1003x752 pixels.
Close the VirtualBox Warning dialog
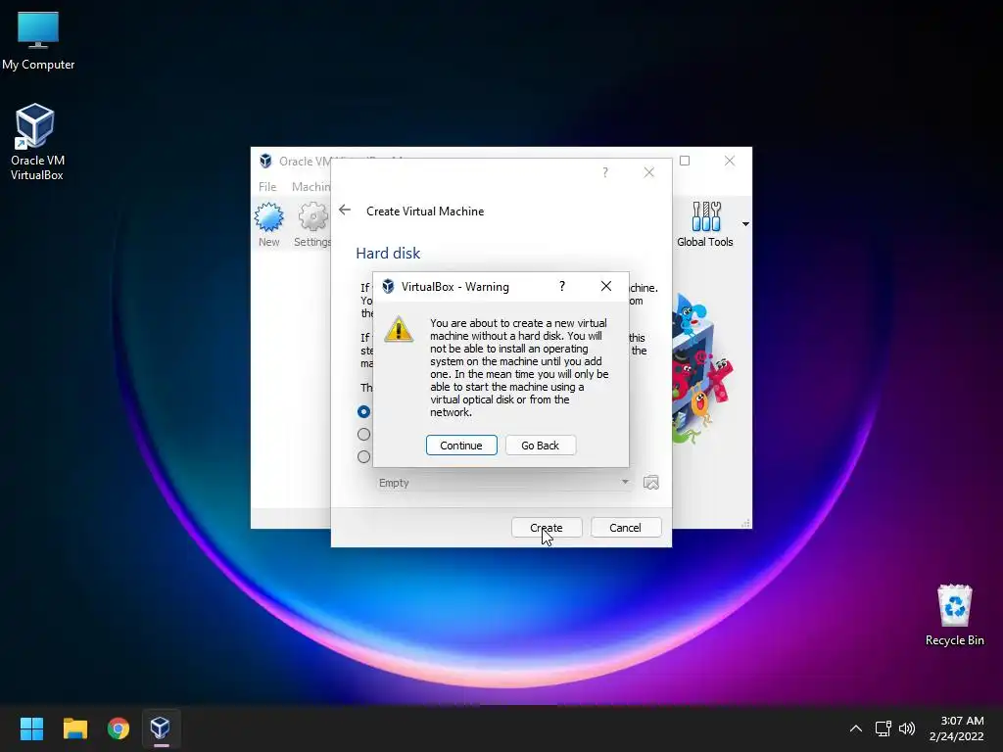[605, 287]
